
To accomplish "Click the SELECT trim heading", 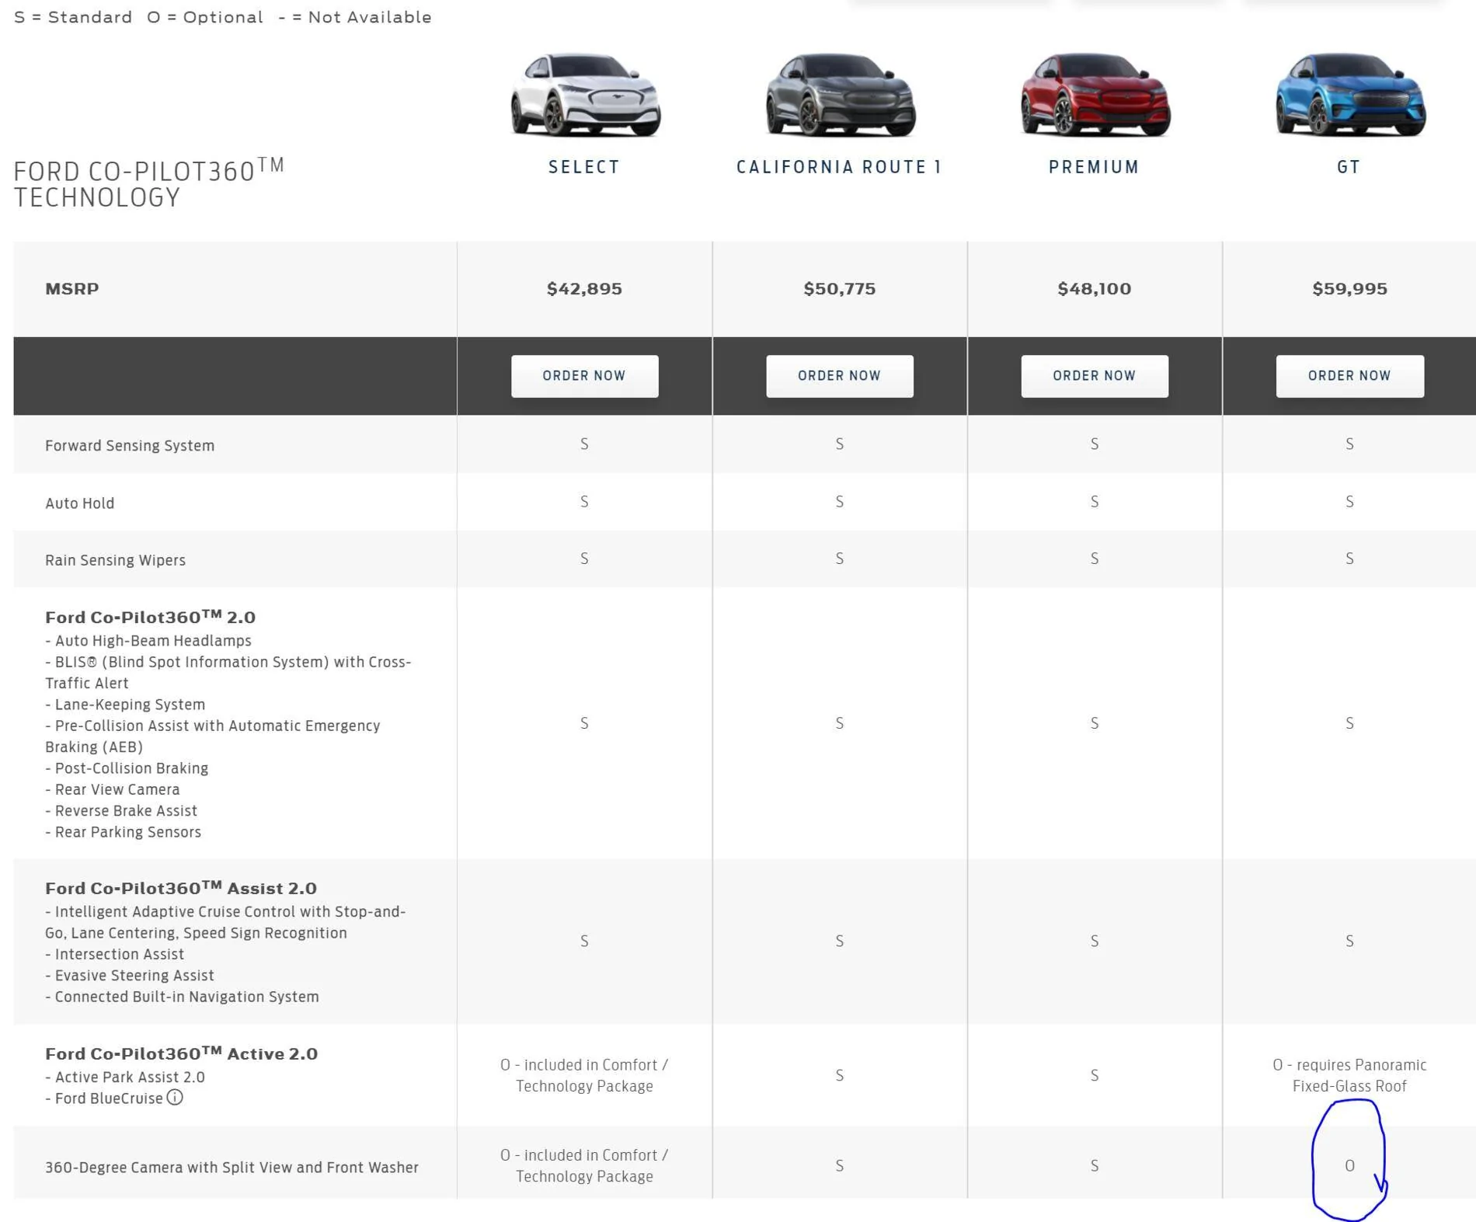I will click(x=584, y=167).
